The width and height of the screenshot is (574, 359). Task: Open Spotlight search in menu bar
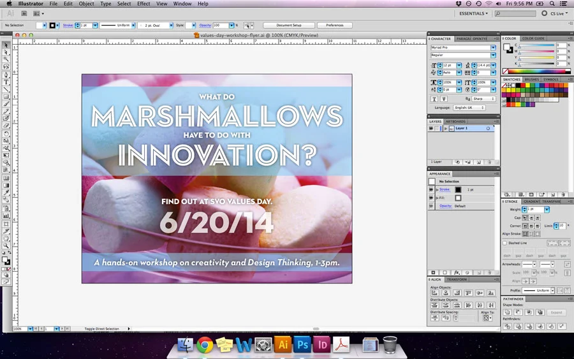552,4
